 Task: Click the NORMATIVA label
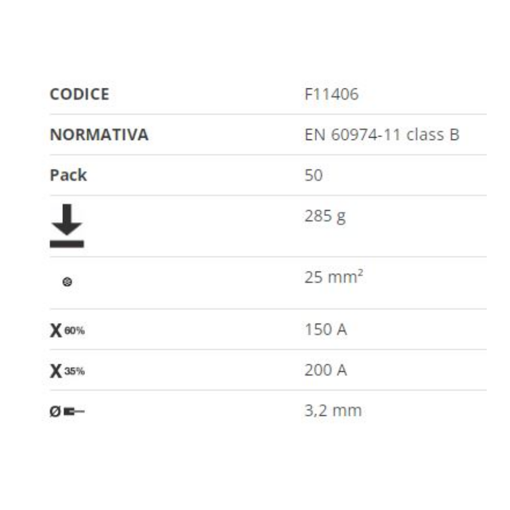click(99, 135)
